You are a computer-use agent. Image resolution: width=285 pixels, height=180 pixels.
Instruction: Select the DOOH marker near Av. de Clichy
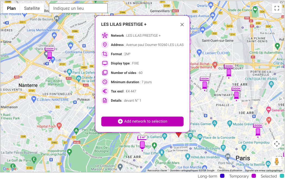coord(205,84)
